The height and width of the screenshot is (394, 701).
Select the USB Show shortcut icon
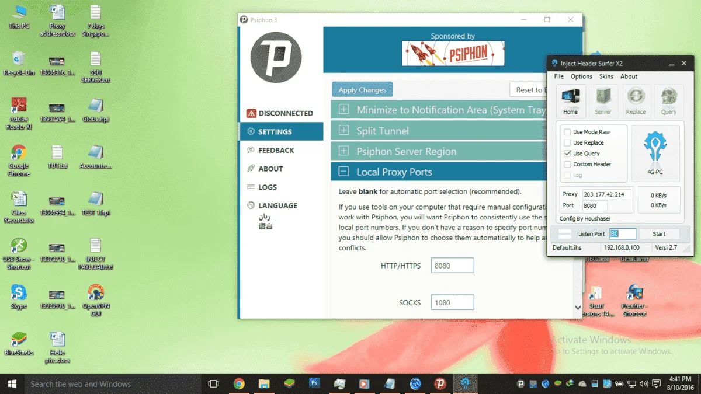point(19,254)
